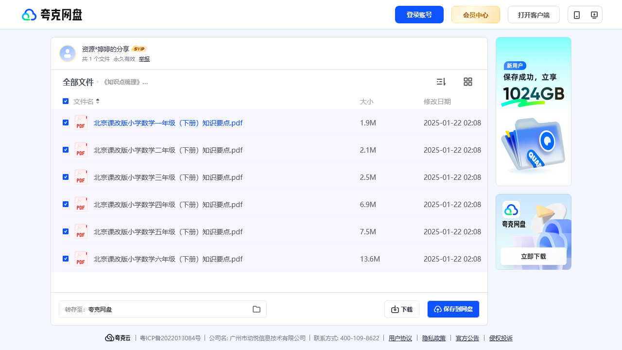
Task: Open 隐私政策 footer link
Action: pyautogui.click(x=434, y=338)
